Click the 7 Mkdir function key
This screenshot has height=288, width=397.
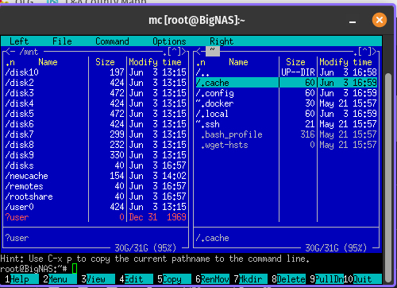(x=250, y=279)
